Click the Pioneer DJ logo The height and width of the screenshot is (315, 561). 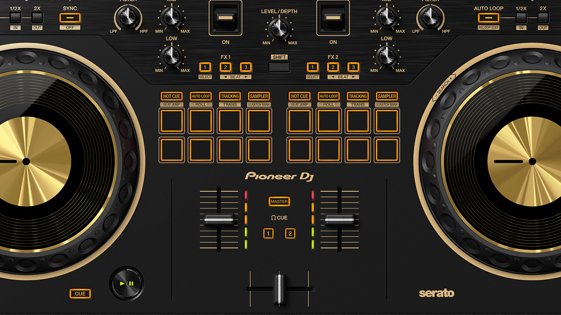tap(279, 176)
